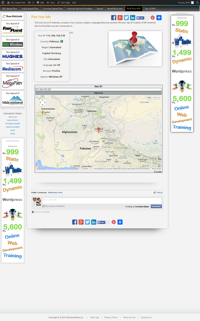
Task: Click the world map pushpin image
Action: click(135, 49)
